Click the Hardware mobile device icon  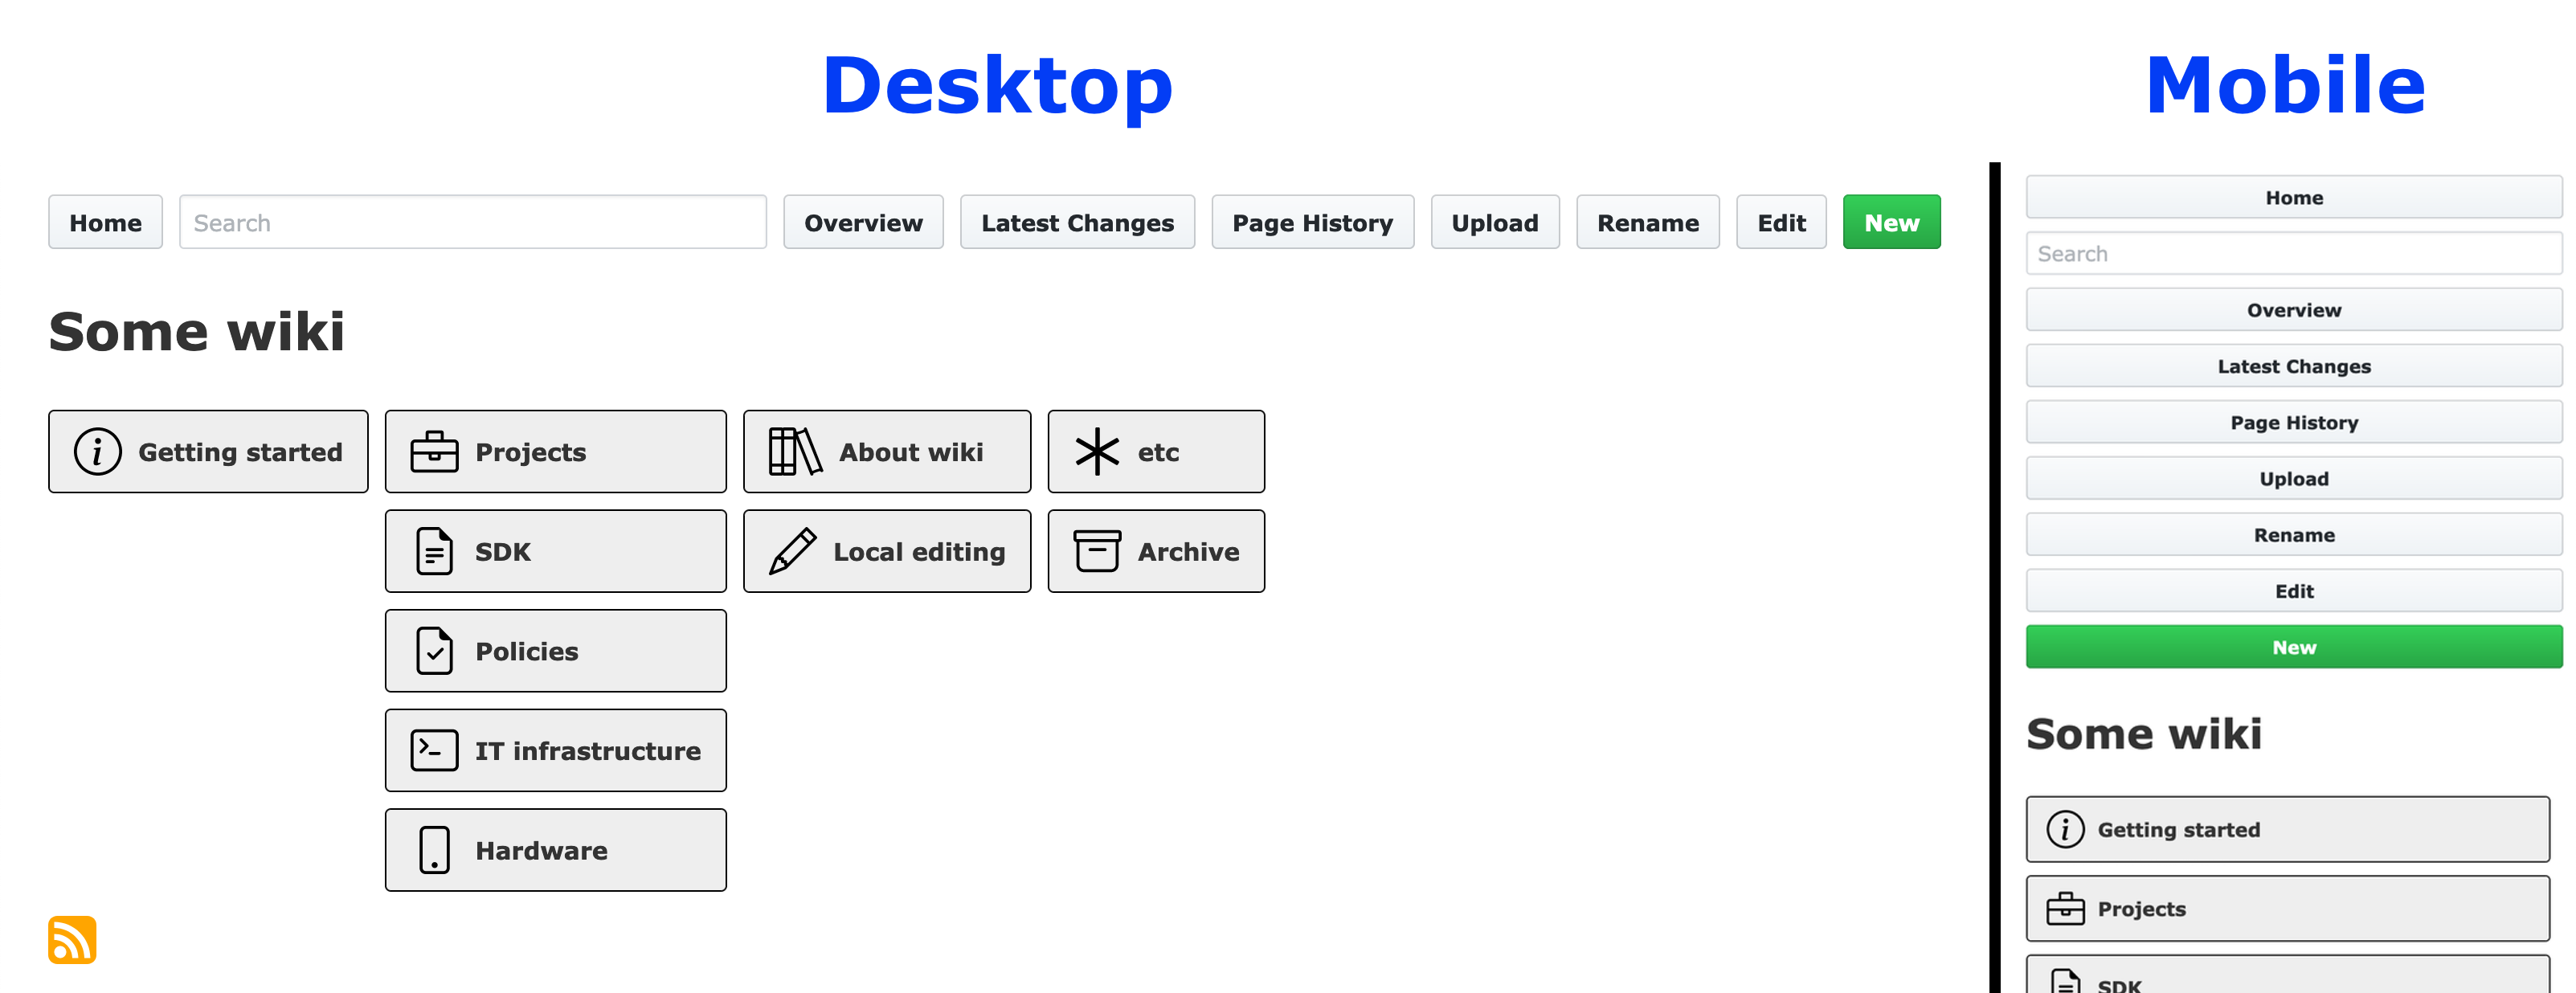point(432,850)
